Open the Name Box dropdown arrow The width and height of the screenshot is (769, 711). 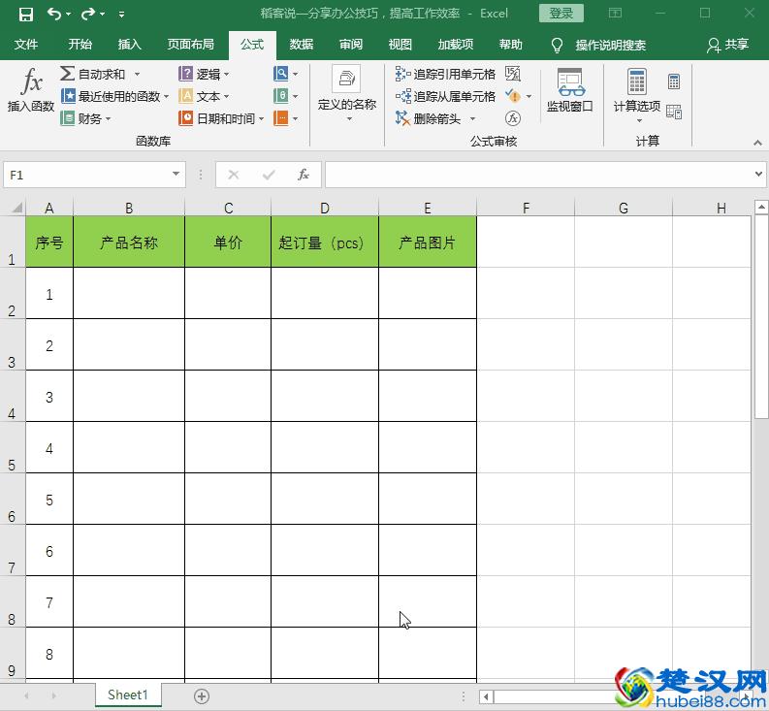coord(176,175)
